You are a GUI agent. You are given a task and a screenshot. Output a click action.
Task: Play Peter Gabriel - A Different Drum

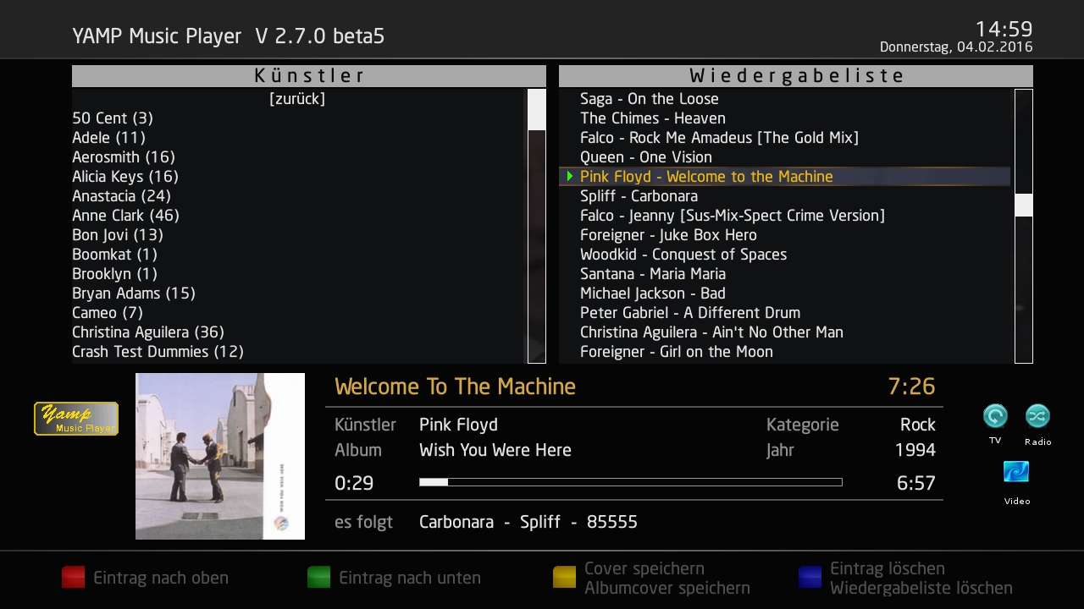690,313
